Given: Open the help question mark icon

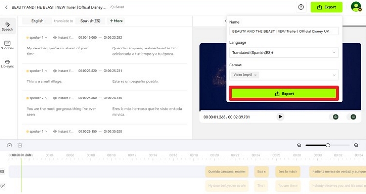Looking at the screenshot, I should (301, 7).
